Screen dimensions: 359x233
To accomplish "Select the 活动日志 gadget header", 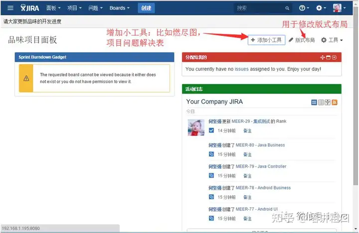I will coord(262,89).
